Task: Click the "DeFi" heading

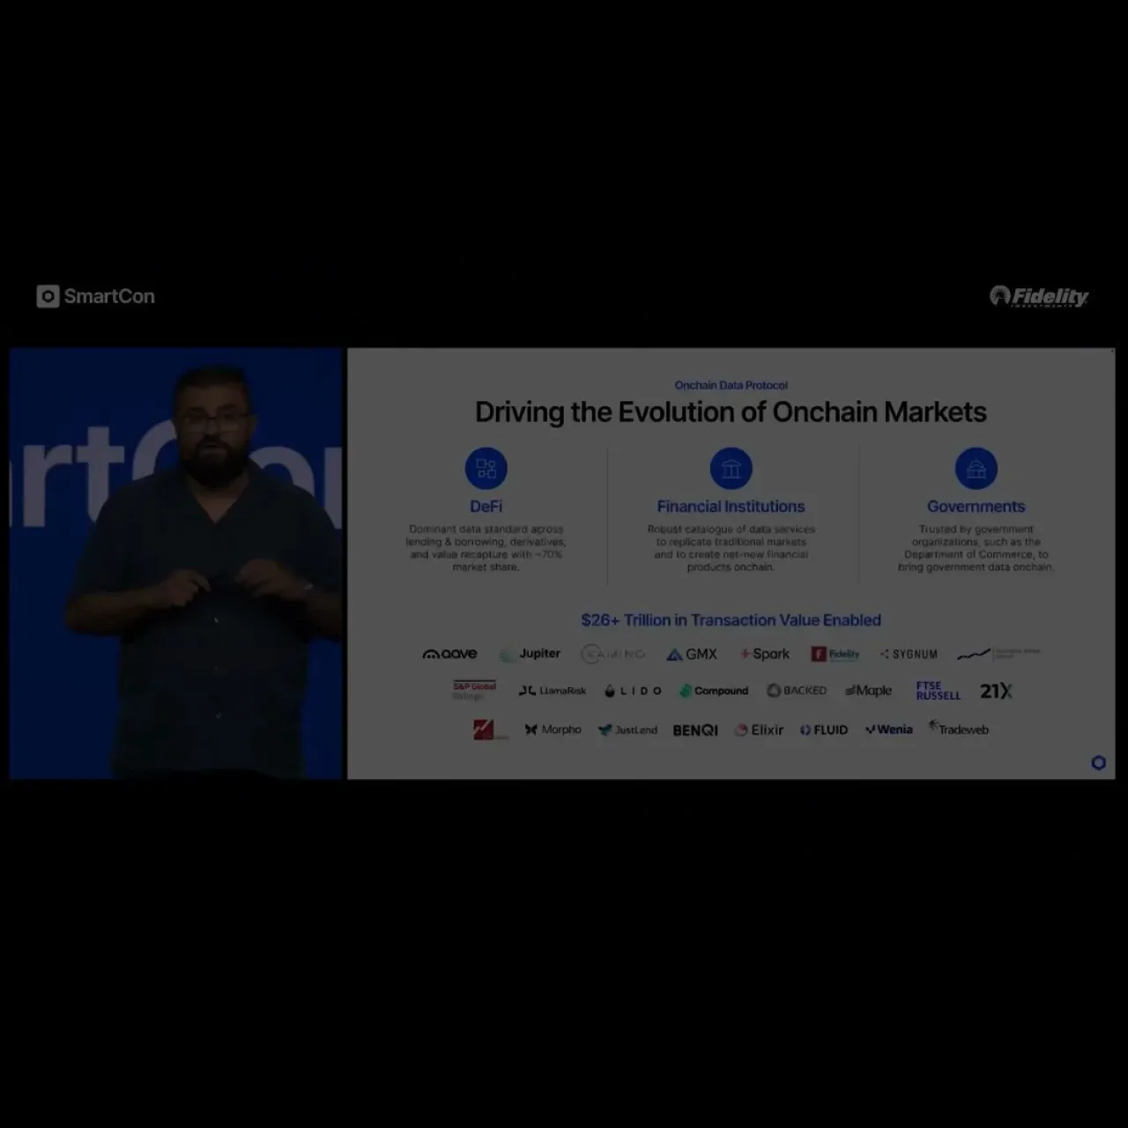Action: [486, 507]
